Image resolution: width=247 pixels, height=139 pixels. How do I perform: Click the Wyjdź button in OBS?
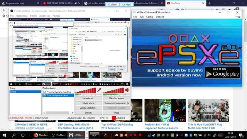(117, 113)
